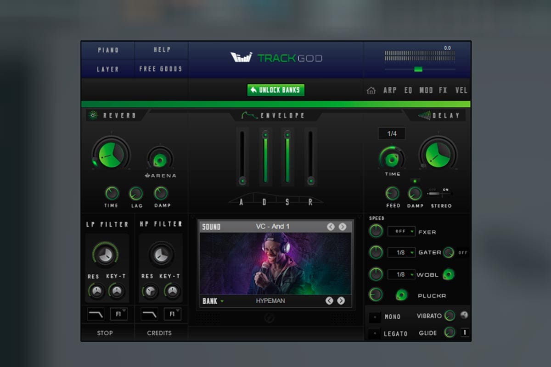Image resolution: width=551 pixels, height=367 pixels.
Task: Click the master volume slider handle
Action: pyautogui.click(x=418, y=69)
